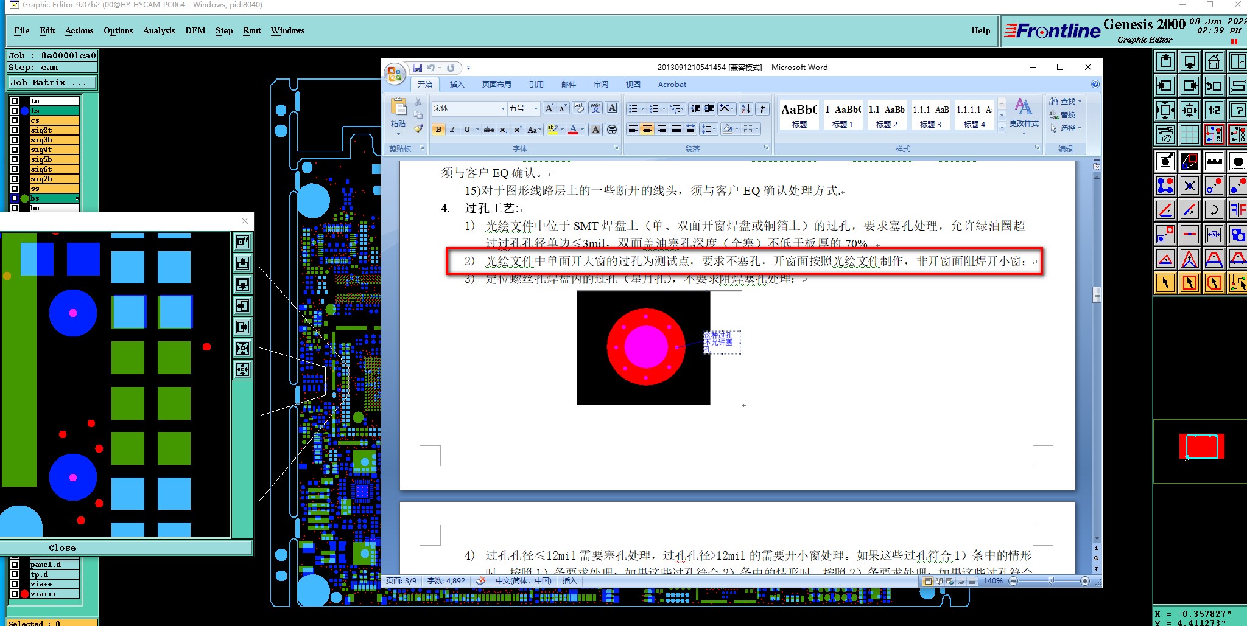This screenshot has height=626, width=1247.
Task: Select the plain arrow pointer selection tool
Action: pyautogui.click(x=1165, y=283)
